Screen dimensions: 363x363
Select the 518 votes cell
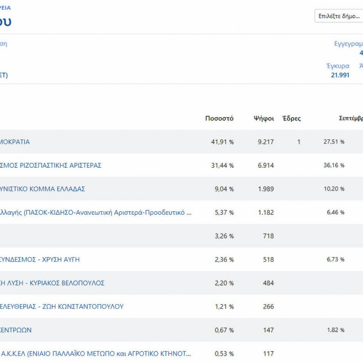pyautogui.click(x=268, y=259)
